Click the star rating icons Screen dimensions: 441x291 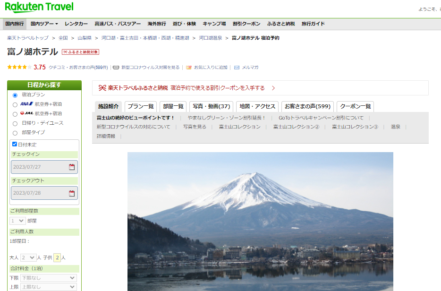tap(19, 67)
